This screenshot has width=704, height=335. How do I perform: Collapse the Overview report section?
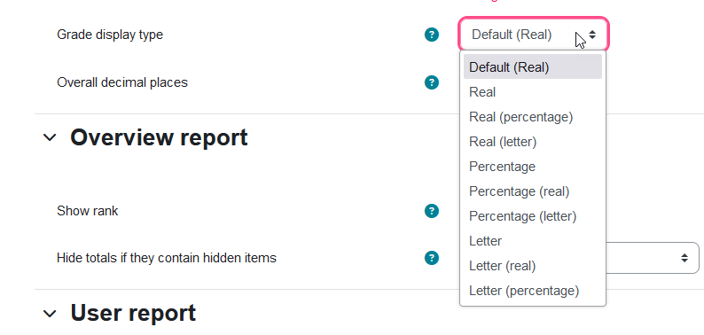(x=50, y=137)
